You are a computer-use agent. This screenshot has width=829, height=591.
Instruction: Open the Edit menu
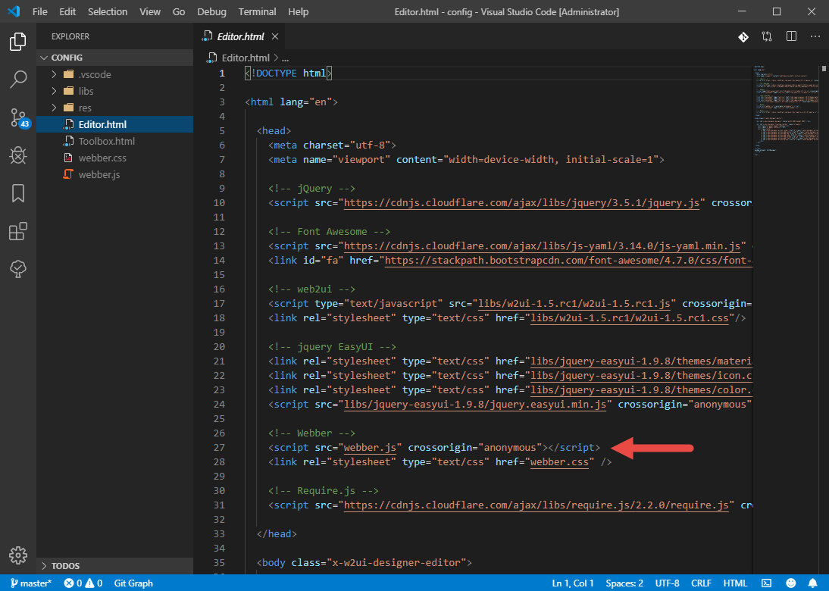pos(67,11)
